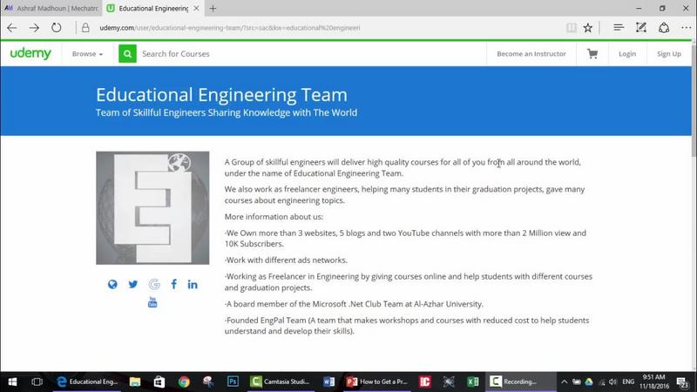The image size is (697, 392).
Task: Click the browser forward arrow
Action: click(34, 28)
